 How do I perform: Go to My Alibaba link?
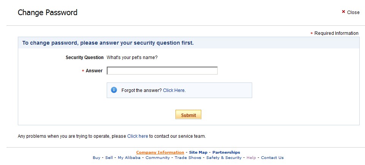point(129,158)
